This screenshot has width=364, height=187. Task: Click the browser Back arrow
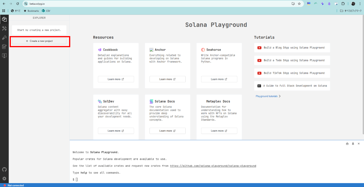tap(4, 4)
